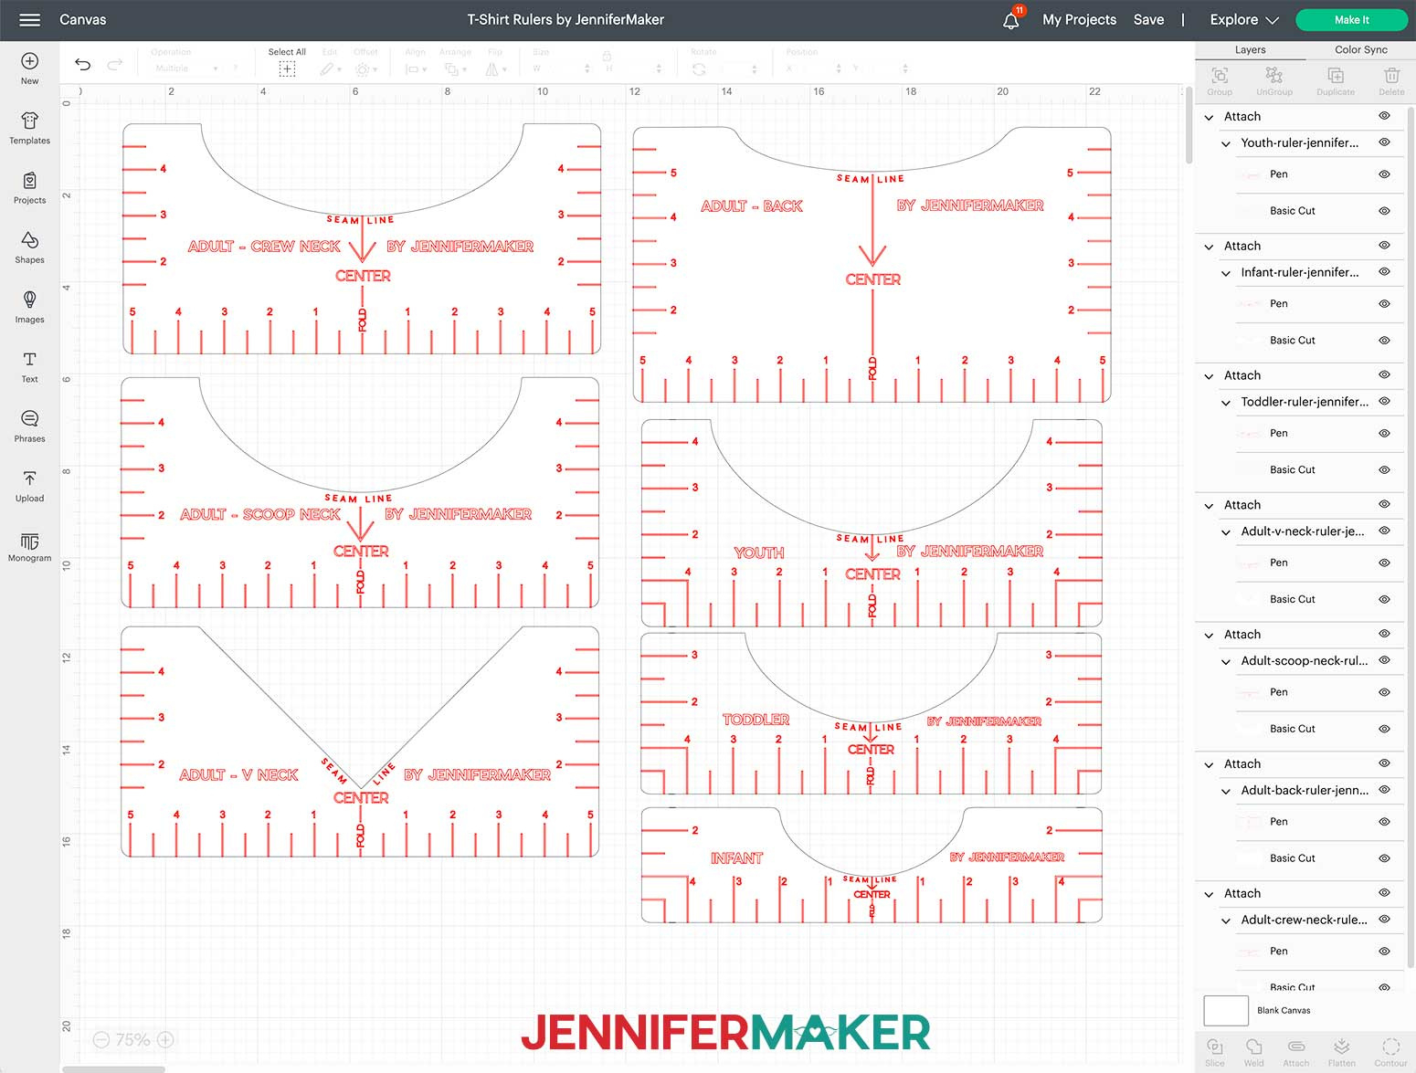Open the Upload panel
The height and width of the screenshot is (1073, 1416).
[x=28, y=484]
